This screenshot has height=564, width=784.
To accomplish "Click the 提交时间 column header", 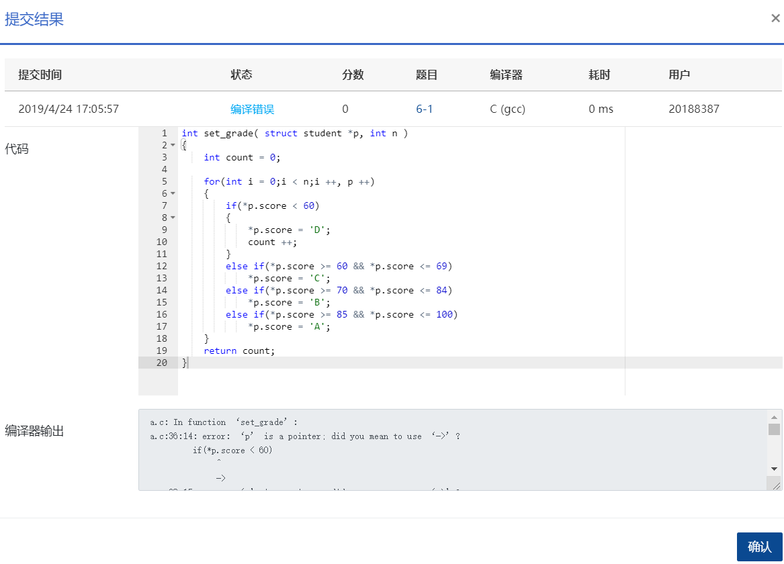I will tap(40, 75).
